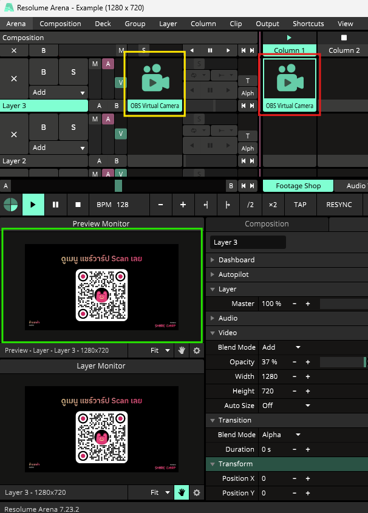Screen dimensions: 368x513
Task: Switch to the Footage Shop tab
Action: 298,186
